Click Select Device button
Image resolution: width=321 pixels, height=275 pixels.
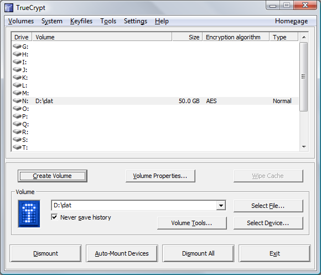tap(268, 223)
